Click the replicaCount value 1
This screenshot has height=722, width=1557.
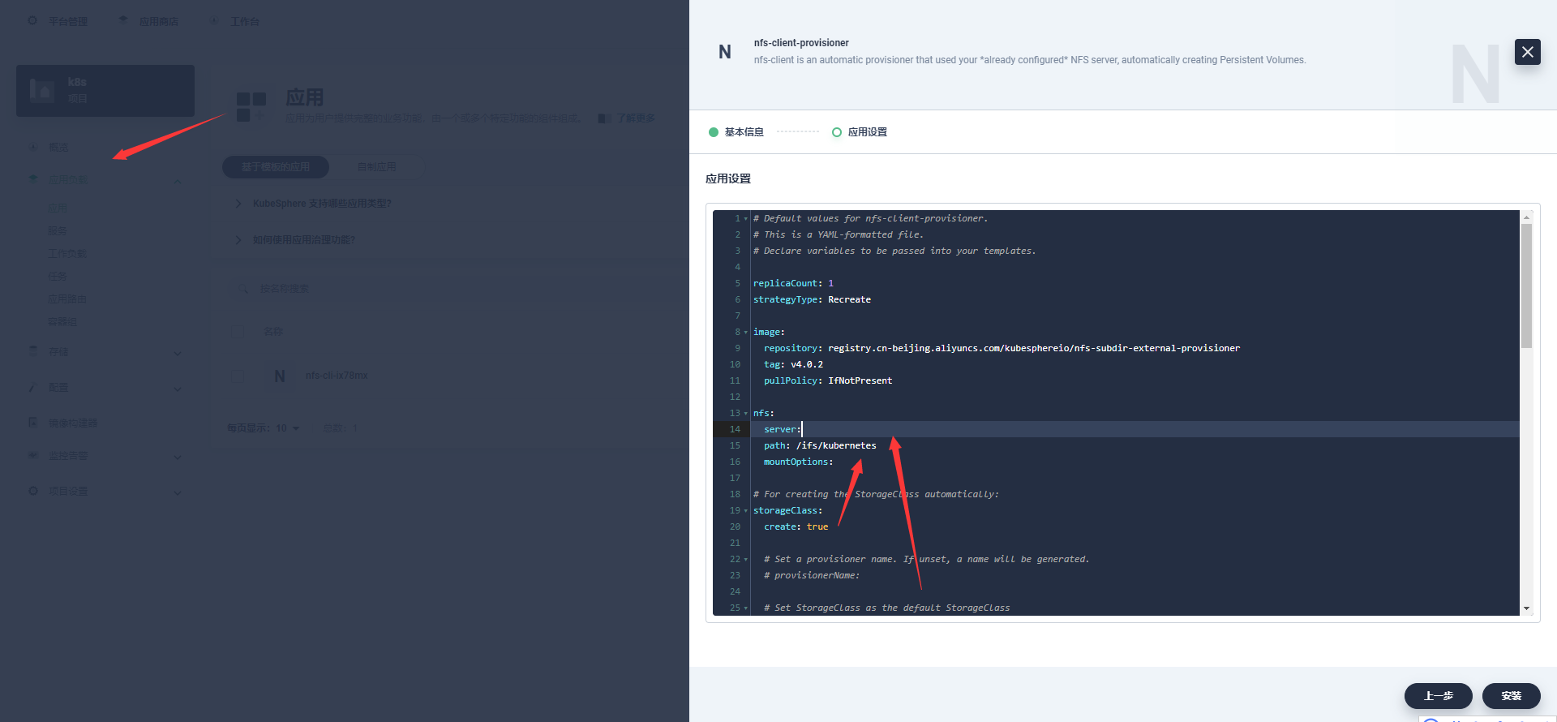point(830,283)
